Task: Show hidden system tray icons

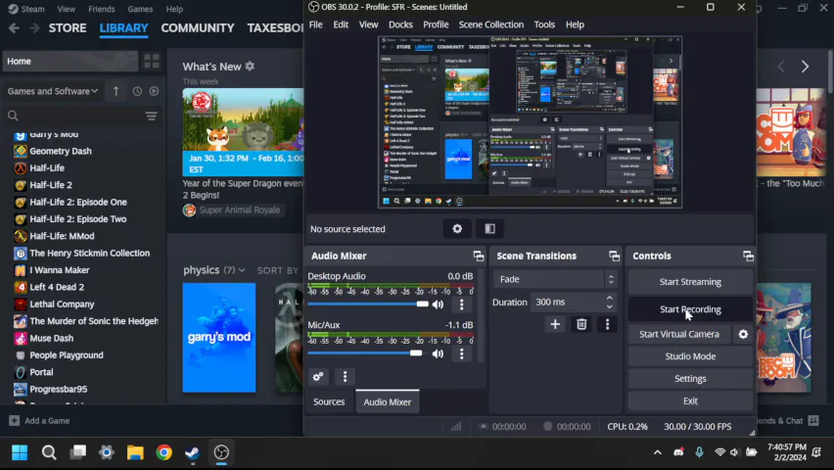Action: (658, 452)
